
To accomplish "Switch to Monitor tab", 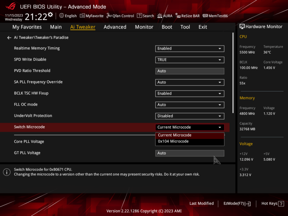I will pyautogui.click(x=144, y=27).
